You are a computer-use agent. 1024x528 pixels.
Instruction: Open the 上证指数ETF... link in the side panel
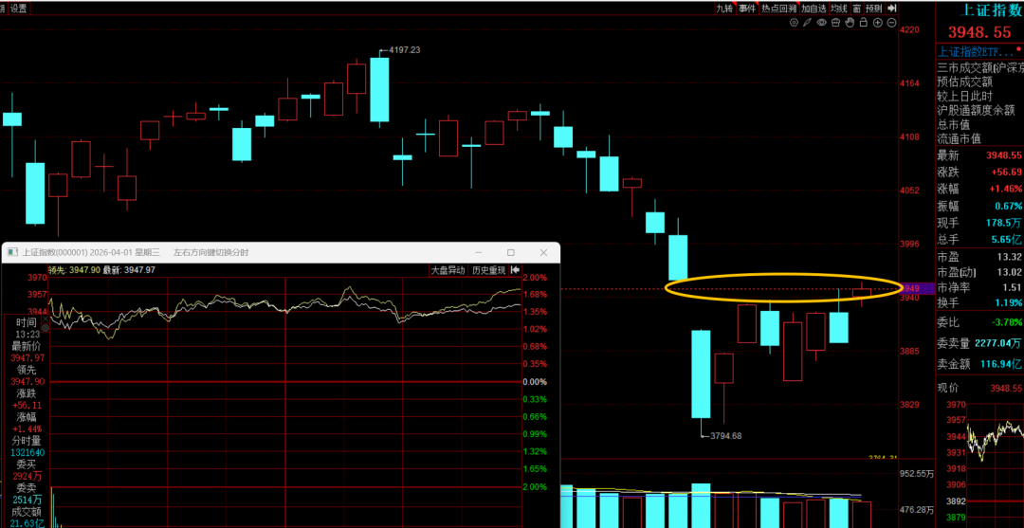[976, 52]
